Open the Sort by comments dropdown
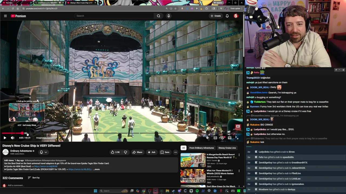Viewport: 346px width, 194px height. pyautogui.click(x=34, y=178)
